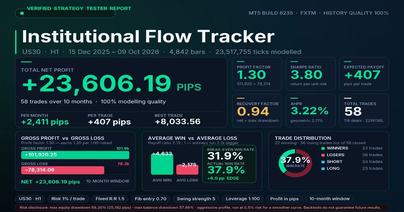Select NET +23,606.19 pips text

[x=50, y=182]
